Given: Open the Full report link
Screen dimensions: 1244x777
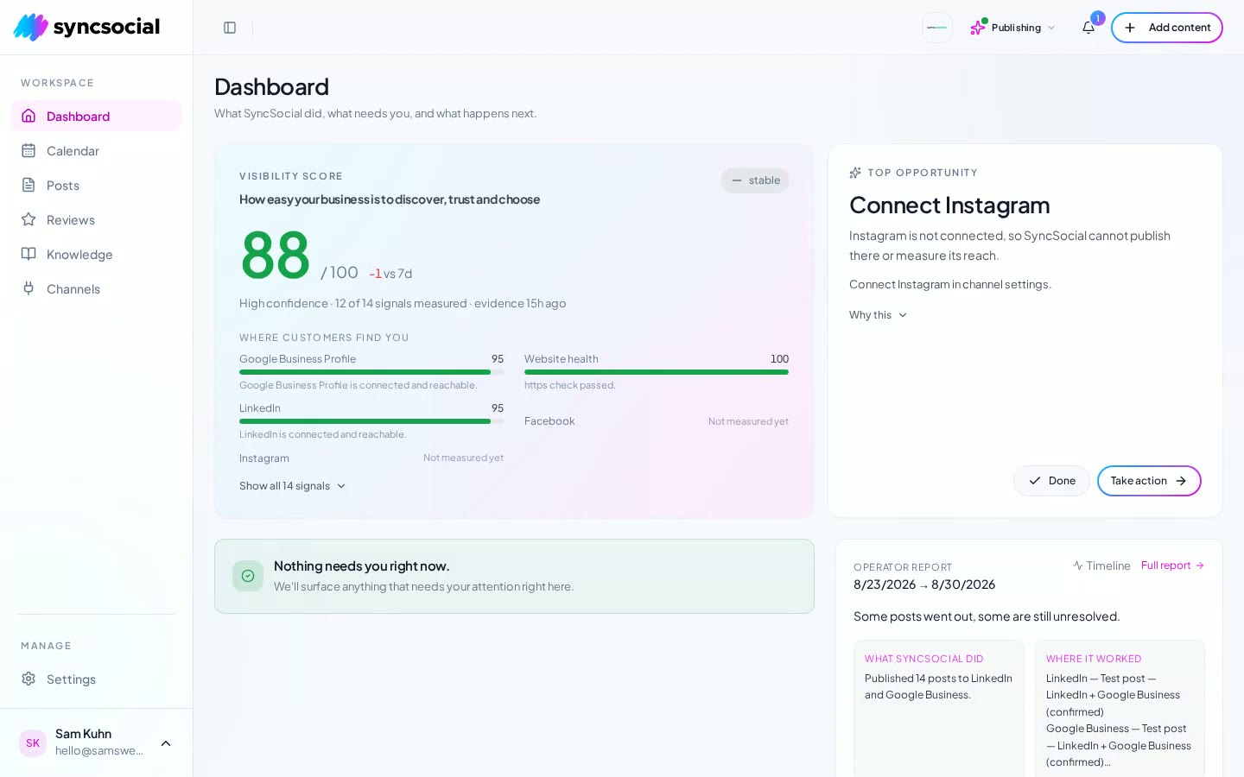Looking at the screenshot, I should tap(1172, 565).
